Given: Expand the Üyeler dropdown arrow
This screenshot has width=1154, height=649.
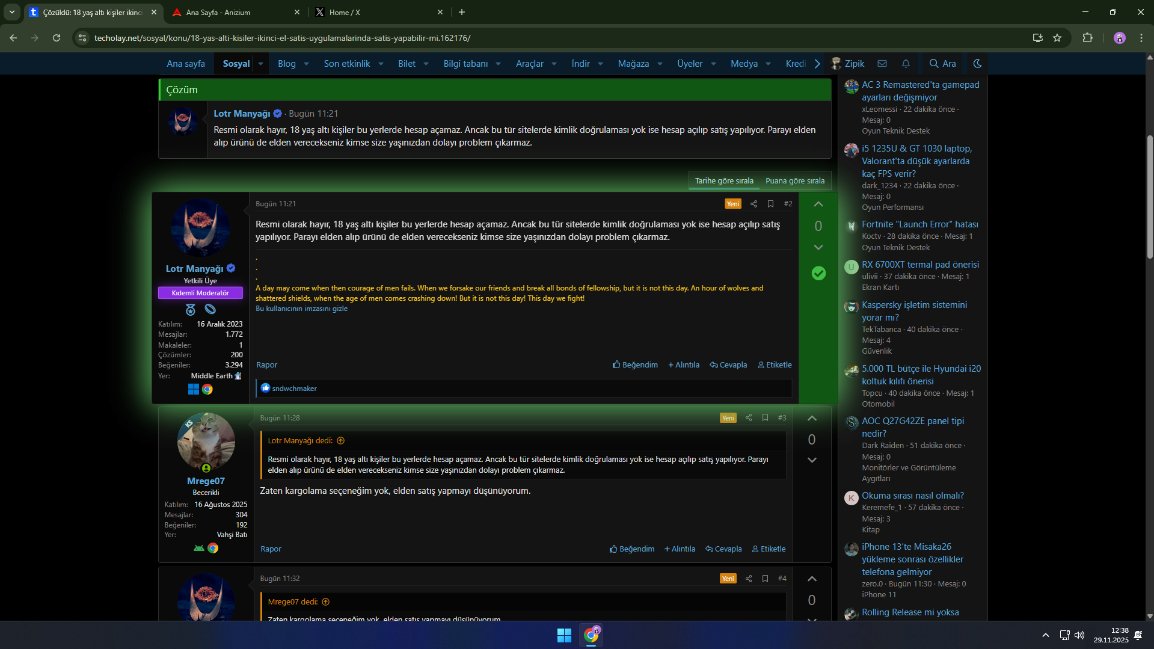Looking at the screenshot, I should pyautogui.click(x=713, y=64).
